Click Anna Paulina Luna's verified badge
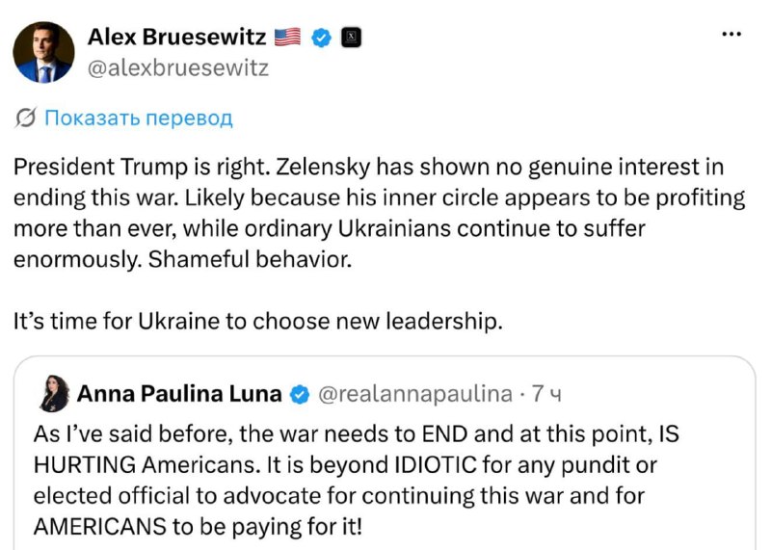Viewport: 771px width, 550px height. (x=300, y=395)
